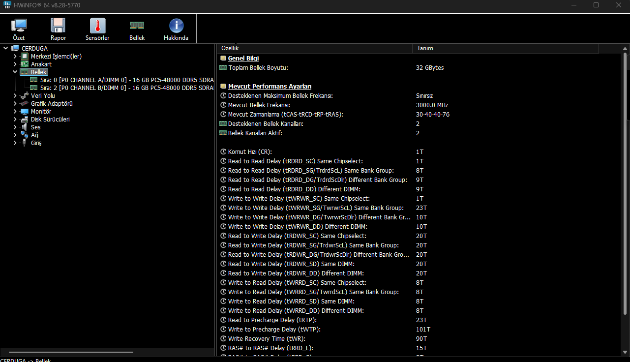Expand the Grafik Adaptörü node
Image resolution: width=630 pixels, height=362 pixels.
click(15, 103)
